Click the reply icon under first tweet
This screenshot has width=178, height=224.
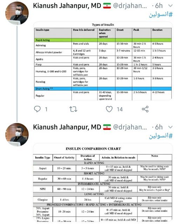[x=37, y=109]
